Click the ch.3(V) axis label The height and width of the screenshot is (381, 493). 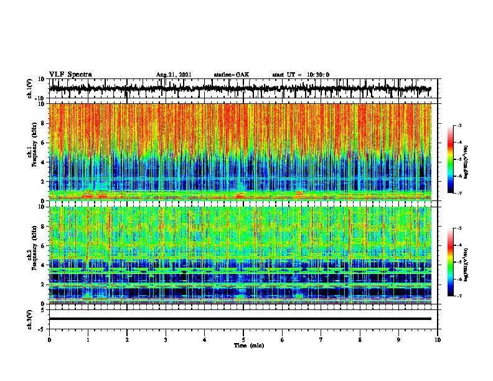(30, 319)
